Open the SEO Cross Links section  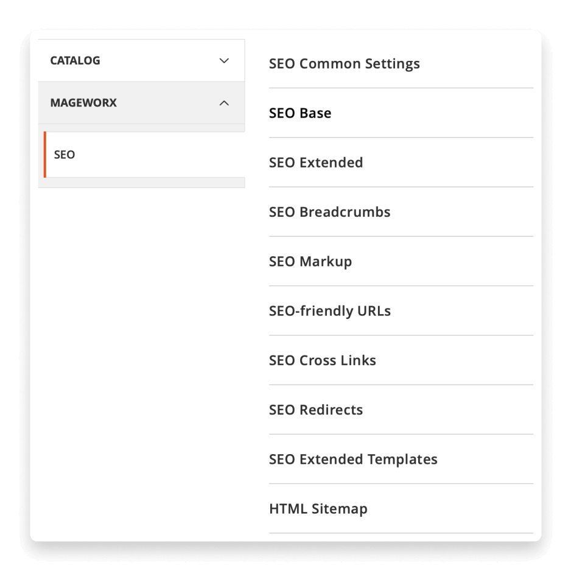pos(322,360)
